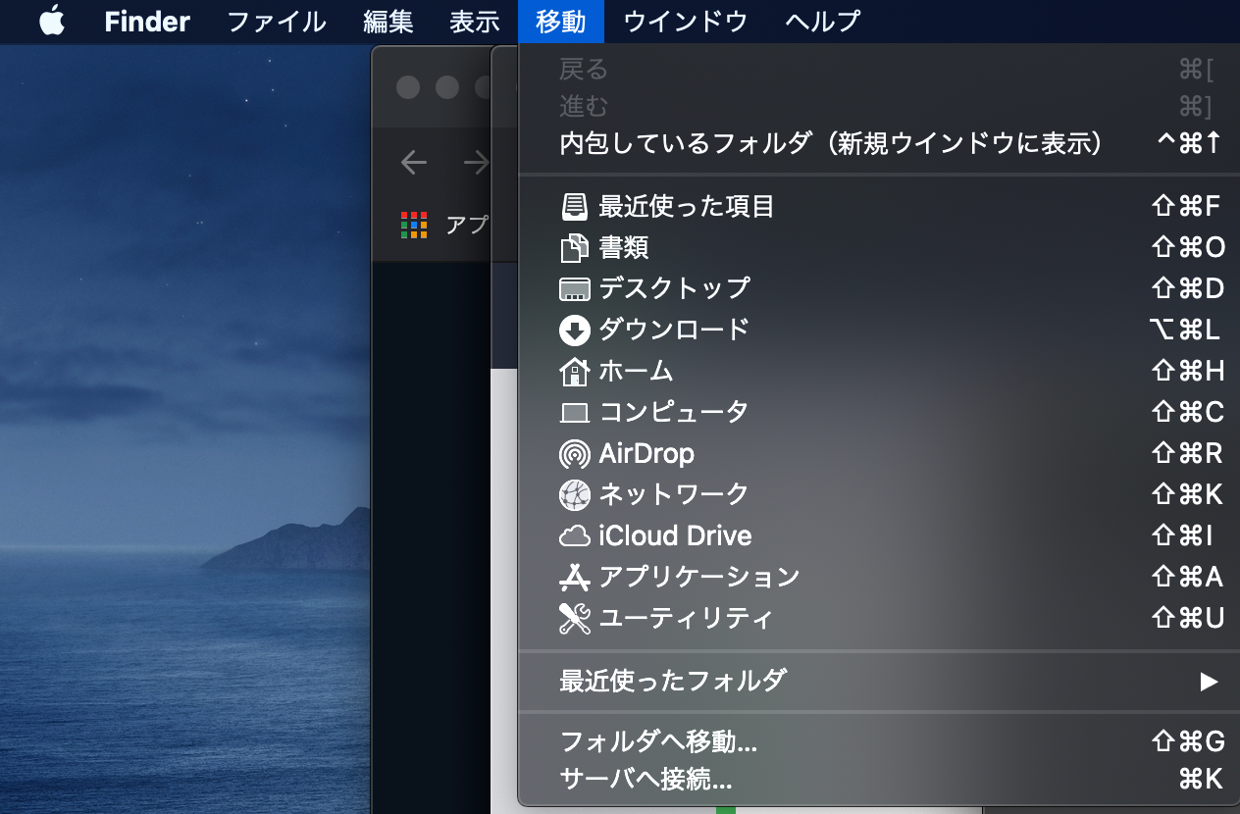The height and width of the screenshot is (814, 1240).
Task: Click the ⇧⌘G shortcut text
Action: (1188, 742)
